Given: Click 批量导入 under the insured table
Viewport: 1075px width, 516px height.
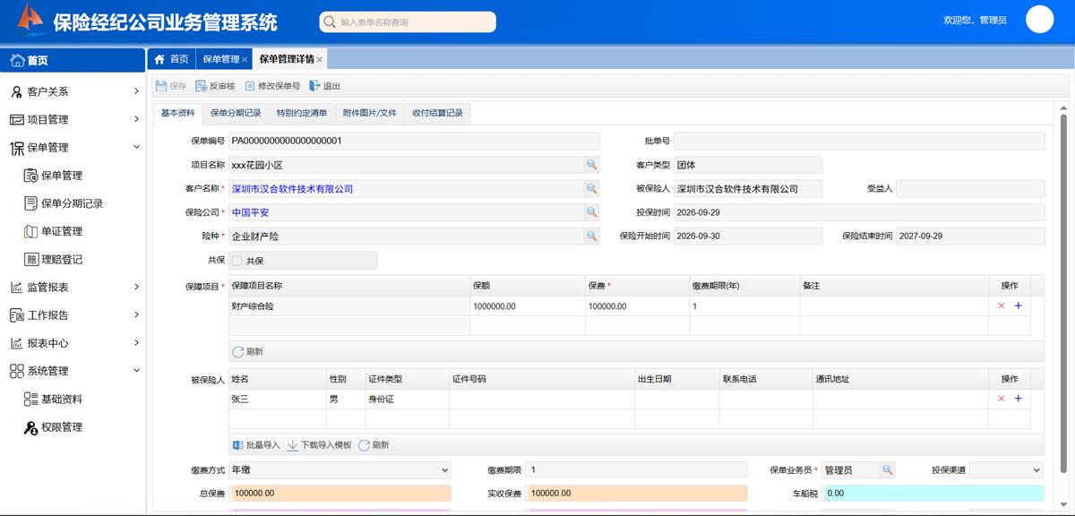Looking at the screenshot, I should 256,444.
